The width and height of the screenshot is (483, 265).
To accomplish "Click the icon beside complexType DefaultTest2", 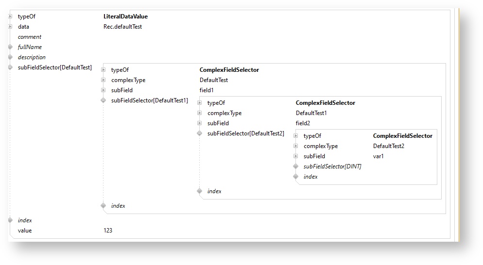I will click(x=295, y=146).
